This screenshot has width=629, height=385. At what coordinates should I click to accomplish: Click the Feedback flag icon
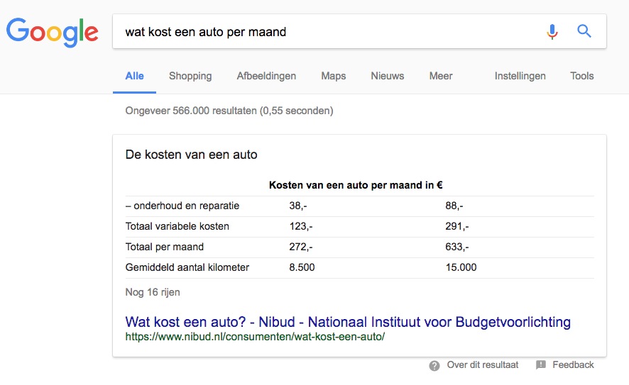point(541,365)
